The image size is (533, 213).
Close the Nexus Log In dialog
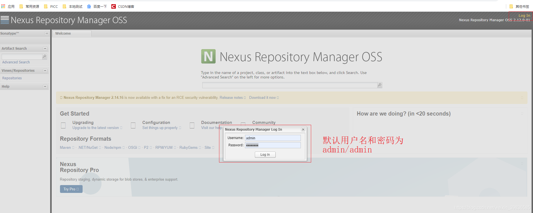click(303, 129)
